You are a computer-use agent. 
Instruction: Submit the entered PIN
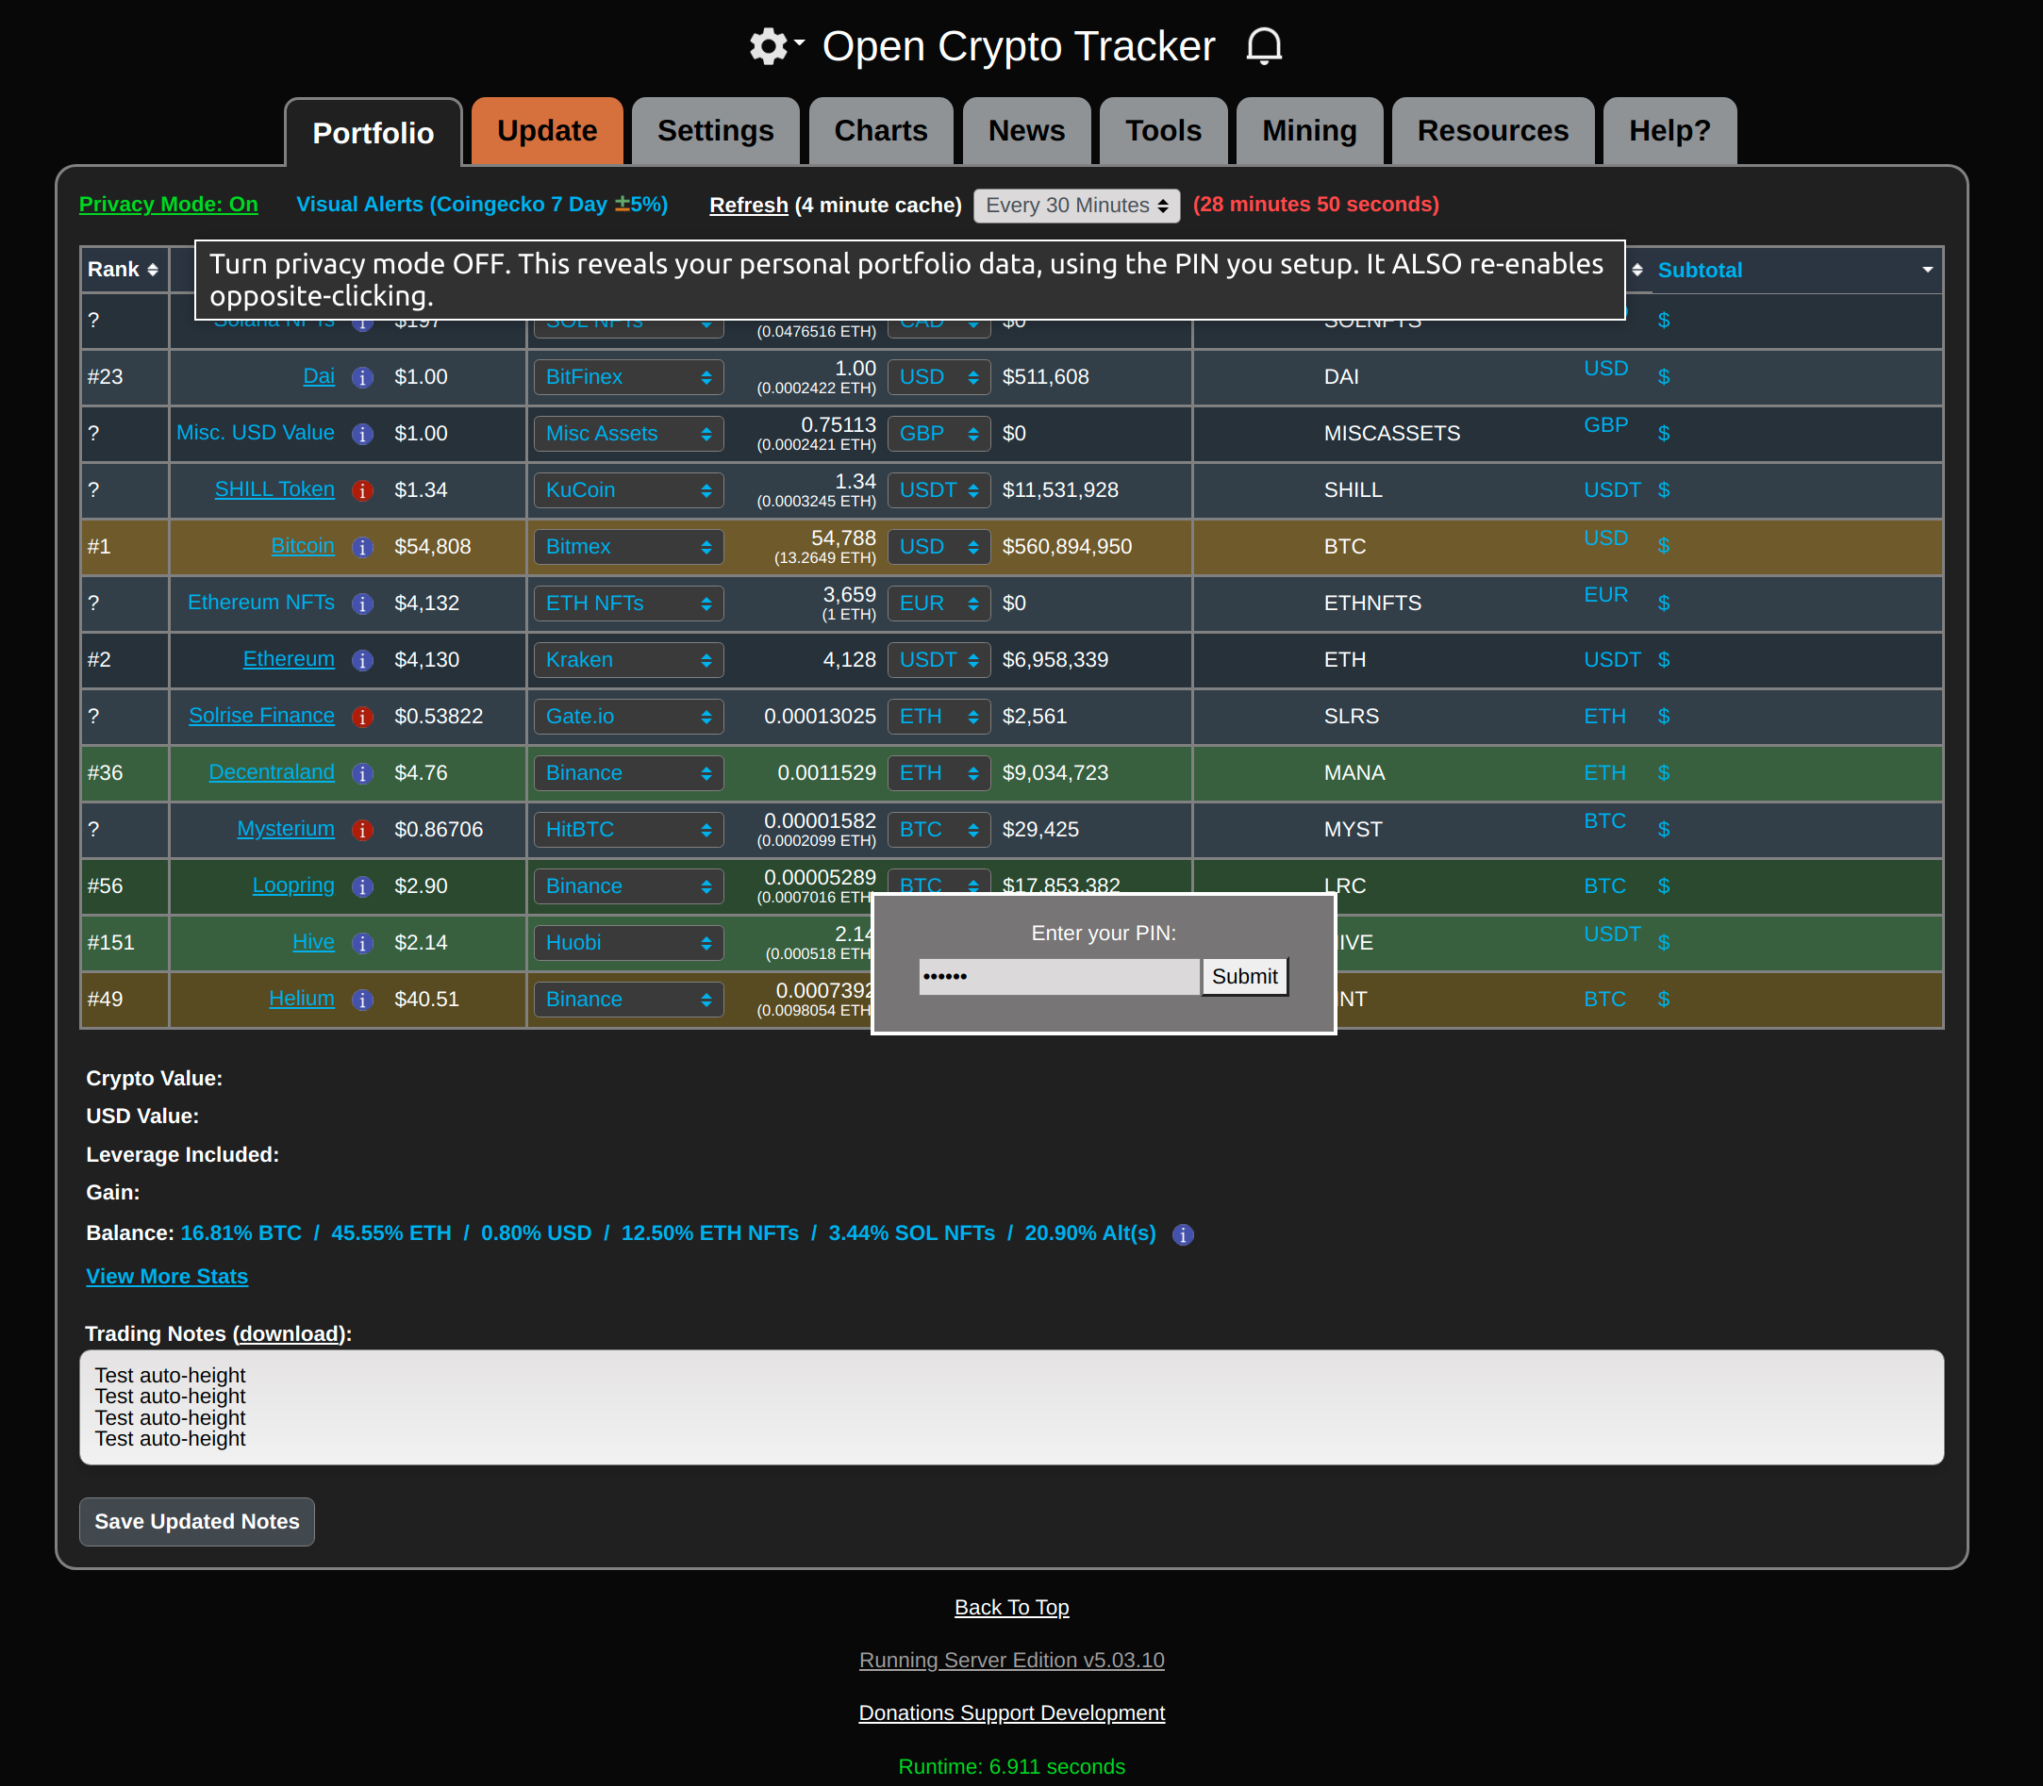click(1244, 977)
